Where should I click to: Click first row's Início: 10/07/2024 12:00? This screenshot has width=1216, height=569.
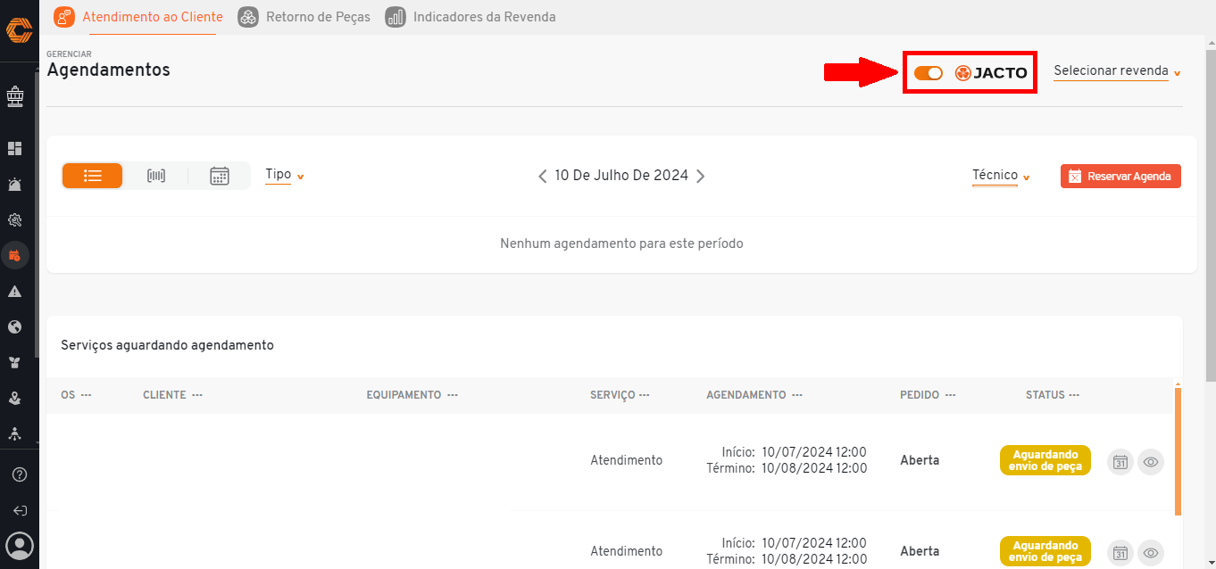[794, 452]
